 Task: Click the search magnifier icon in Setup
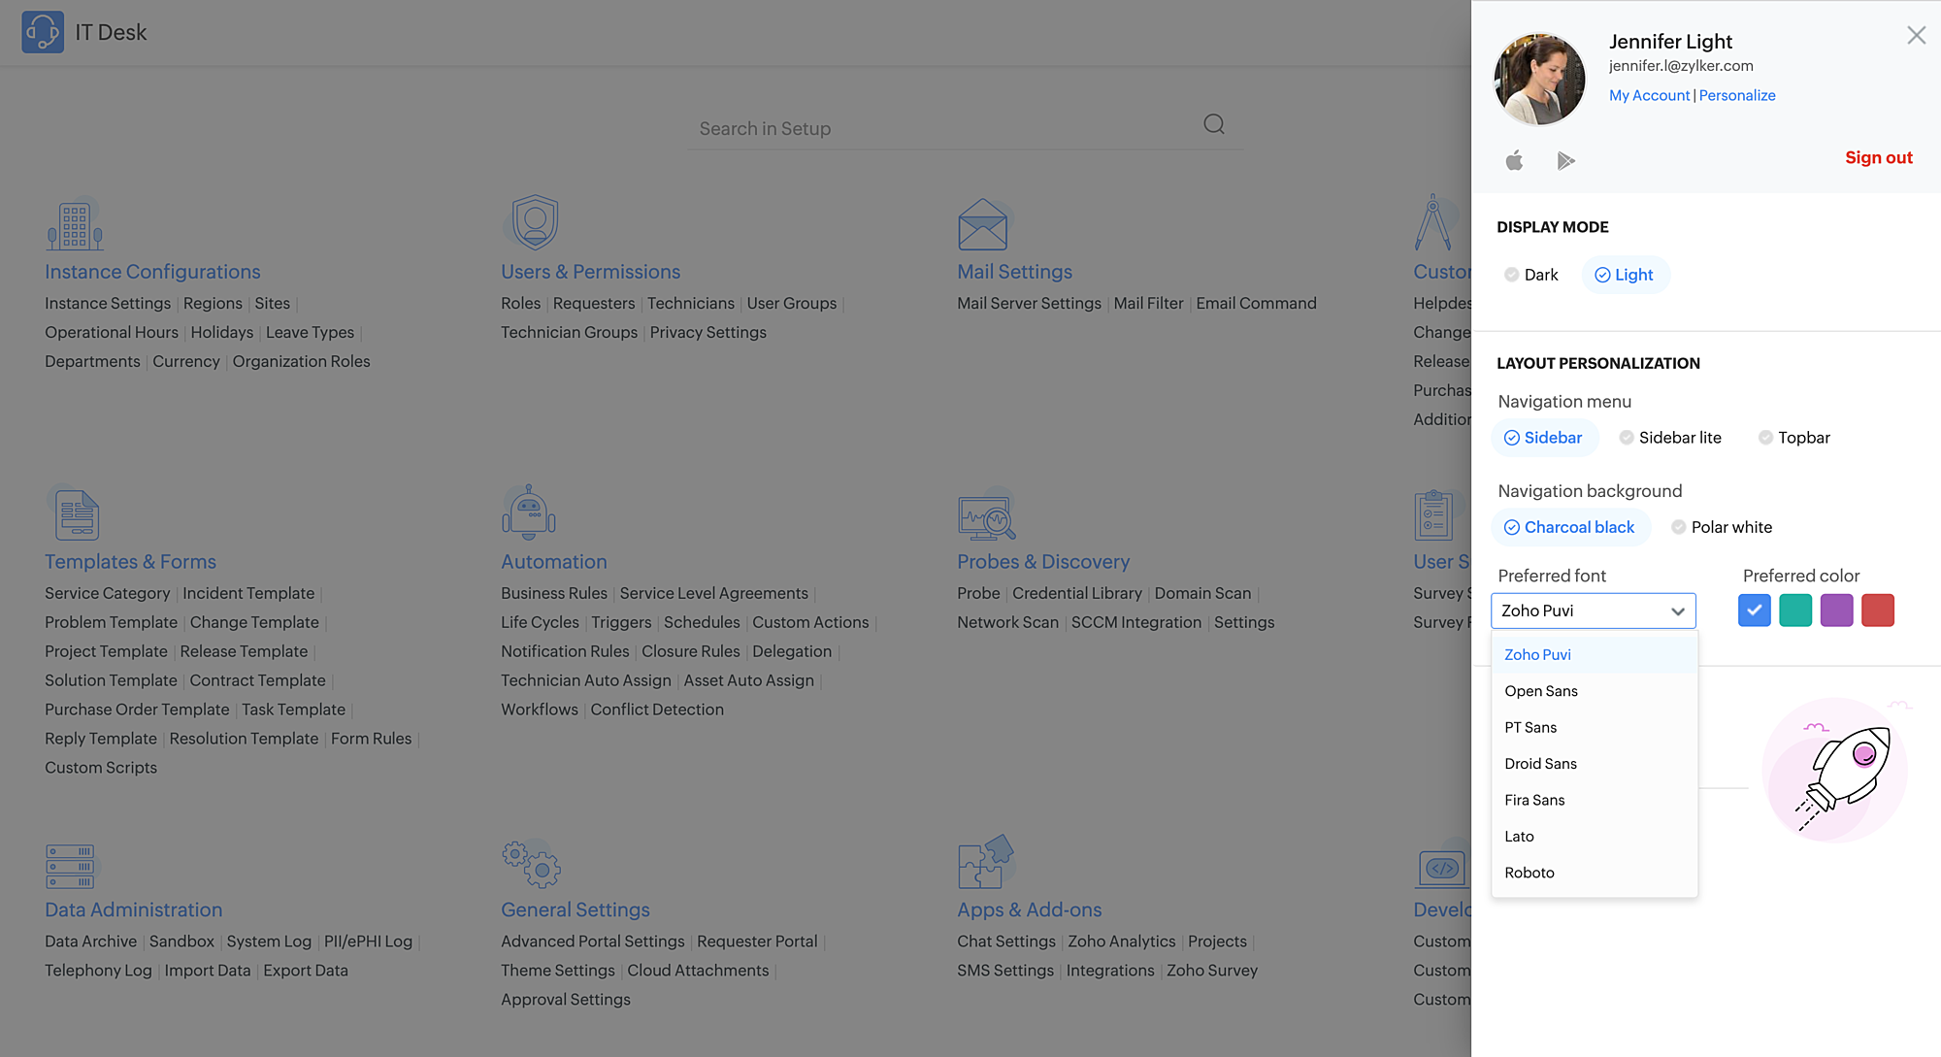tap(1213, 124)
